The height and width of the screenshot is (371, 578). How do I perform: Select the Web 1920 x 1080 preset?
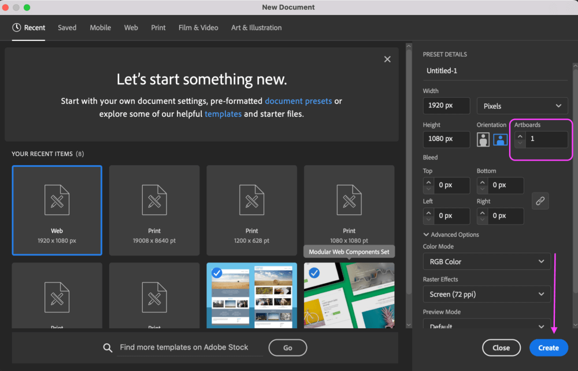pyautogui.click(x=57, y=210)
